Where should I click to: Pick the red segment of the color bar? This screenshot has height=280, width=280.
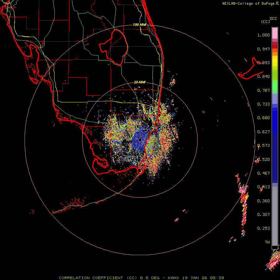(275, 47)
